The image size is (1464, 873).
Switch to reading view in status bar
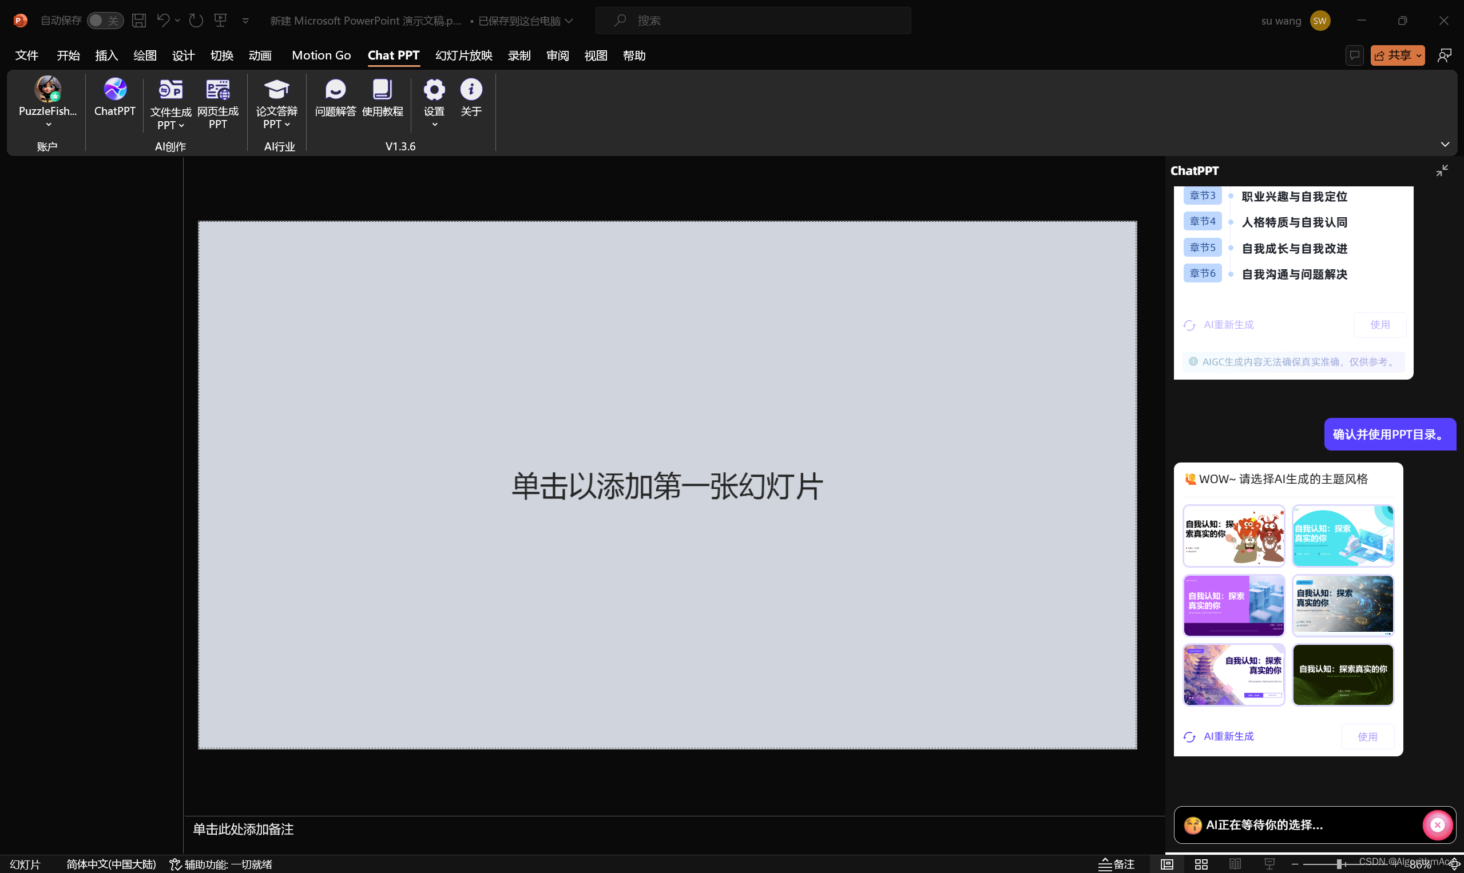pyautogui.click(x=1235, y=864)
